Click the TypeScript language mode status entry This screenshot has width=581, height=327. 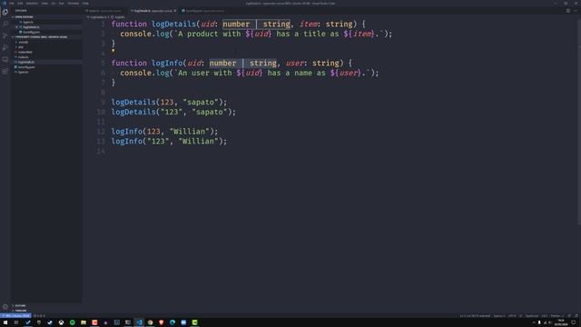[x=532, y=316]
